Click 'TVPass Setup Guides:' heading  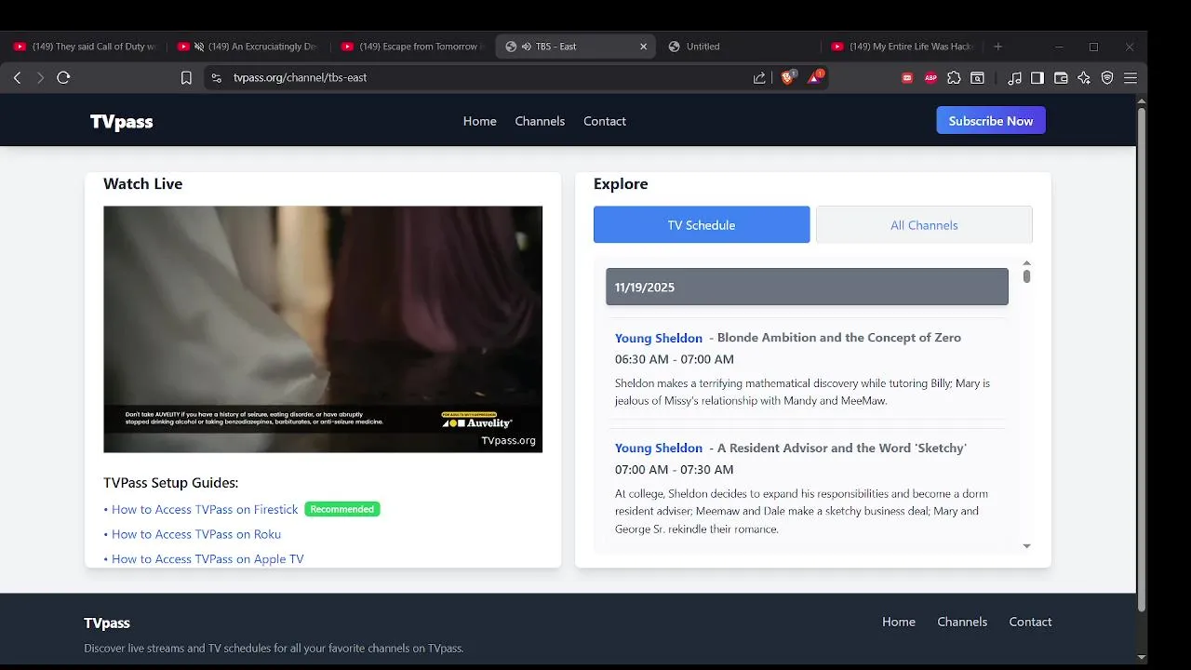171,483
